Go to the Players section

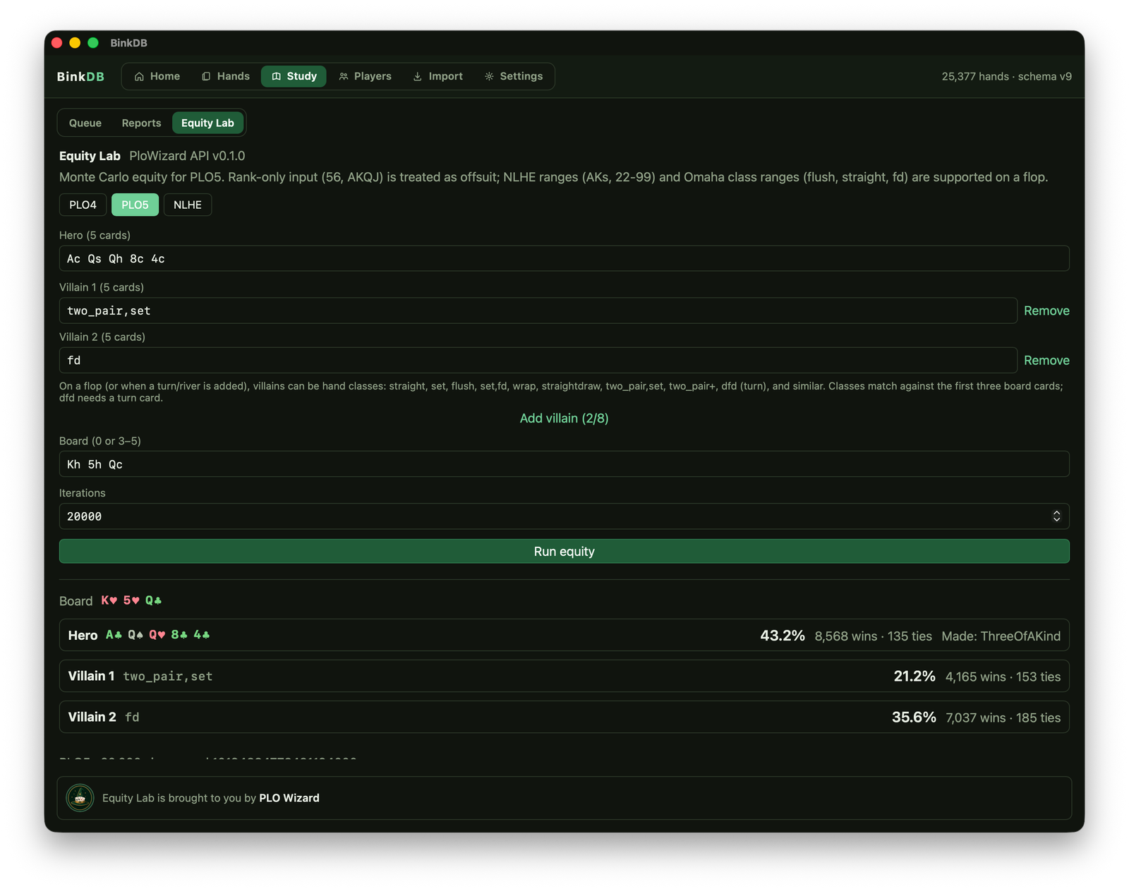366,76
